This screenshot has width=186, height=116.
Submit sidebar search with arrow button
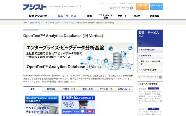[x=160, y=77]
